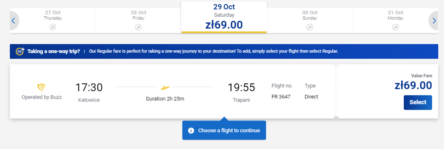
Task: Click the previous dates left arrow
Action: point(13,20)
